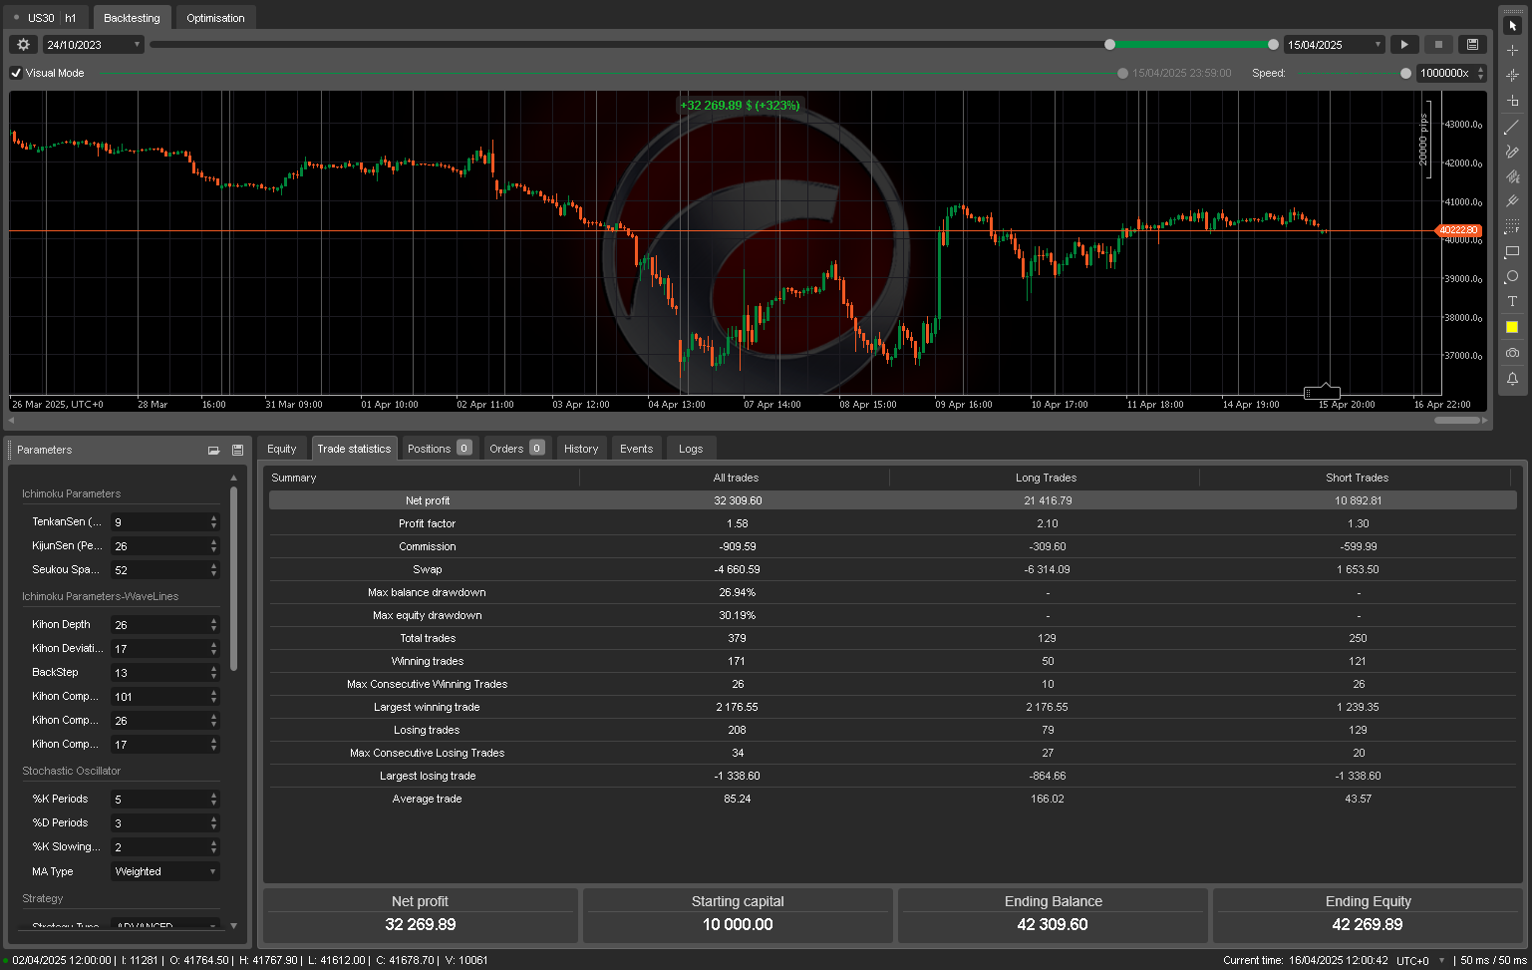Open the Equity tab
This screenshot has width=1532, height=970.
coord(282,449)
